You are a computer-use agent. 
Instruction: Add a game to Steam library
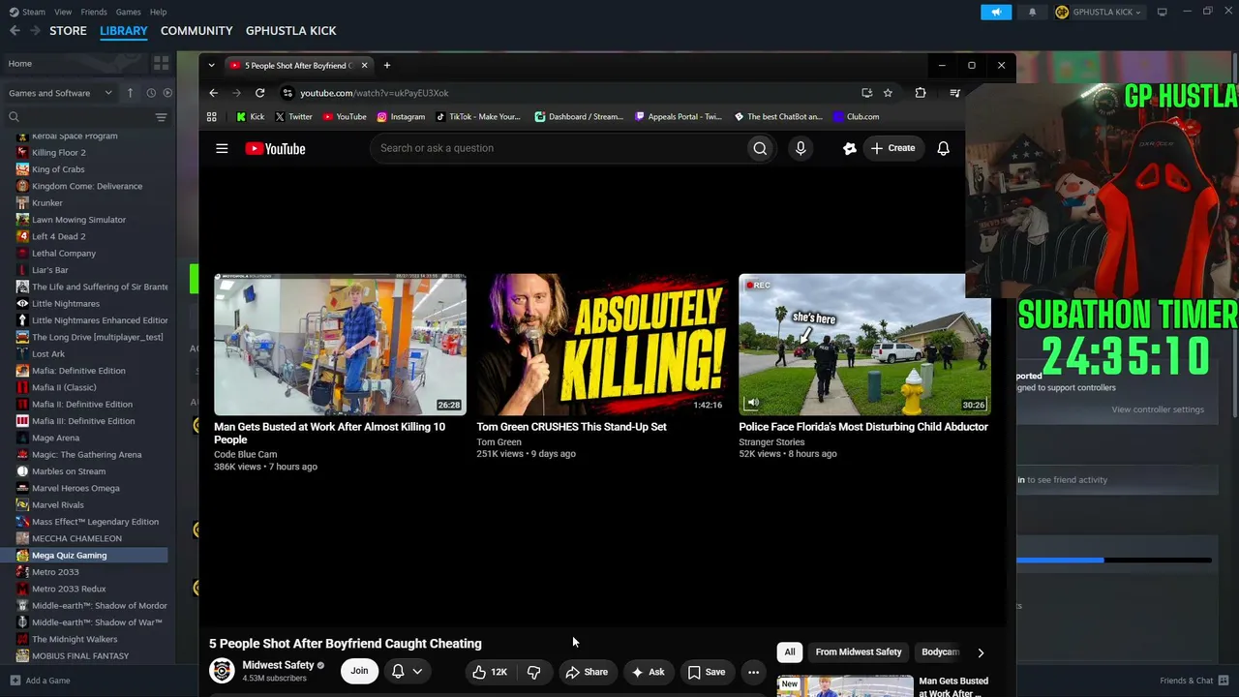coord(40,681)
